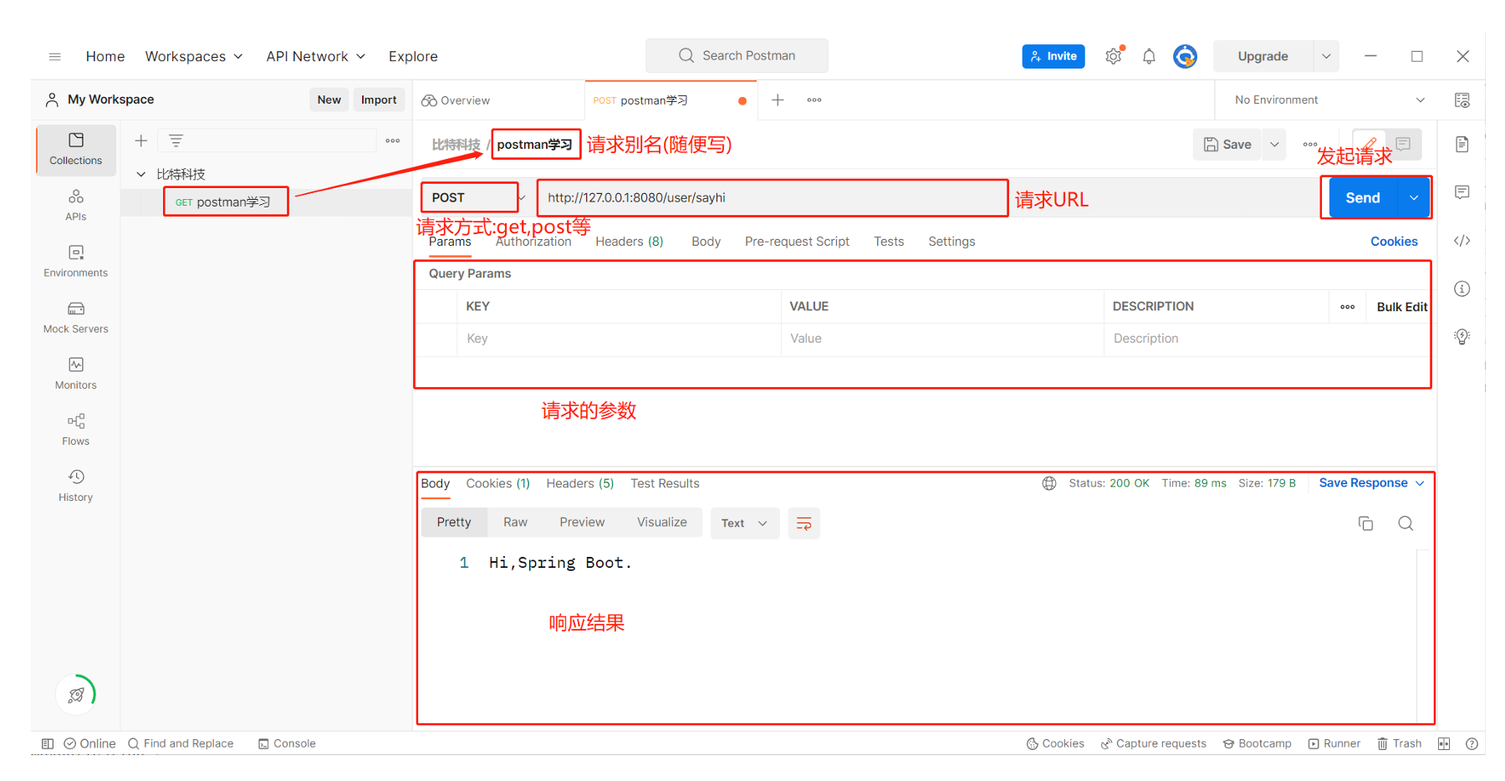Viewport: 1505px width, 781px height.
Task: Open tab options three dots
Action: click(814, 100)
